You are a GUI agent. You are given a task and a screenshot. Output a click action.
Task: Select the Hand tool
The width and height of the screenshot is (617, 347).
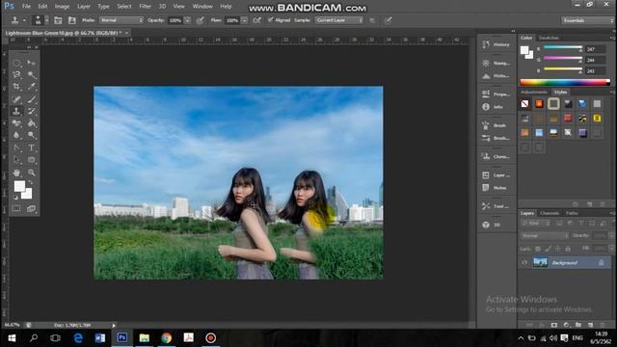16,173
